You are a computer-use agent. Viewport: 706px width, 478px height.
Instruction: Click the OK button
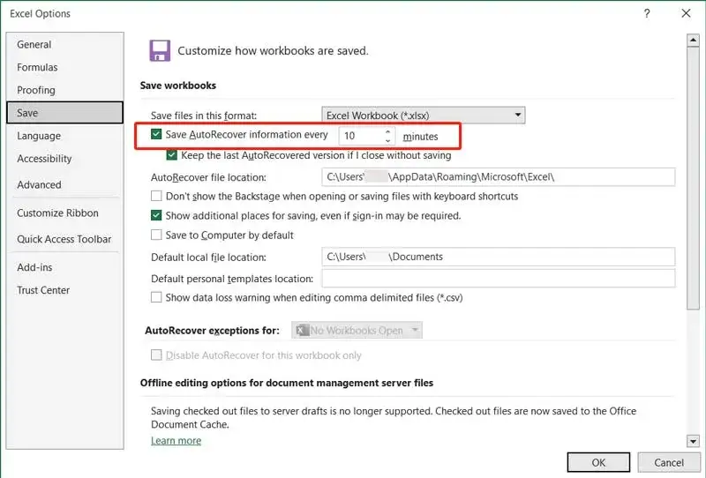click(598, 462)
